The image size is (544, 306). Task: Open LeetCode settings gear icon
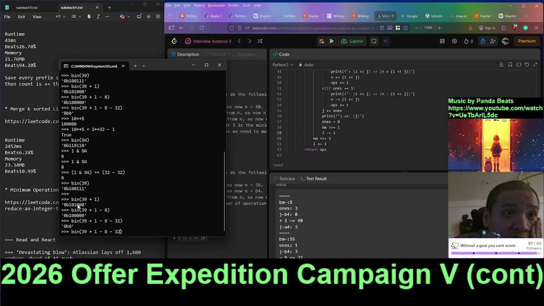(x=454, y=41)
